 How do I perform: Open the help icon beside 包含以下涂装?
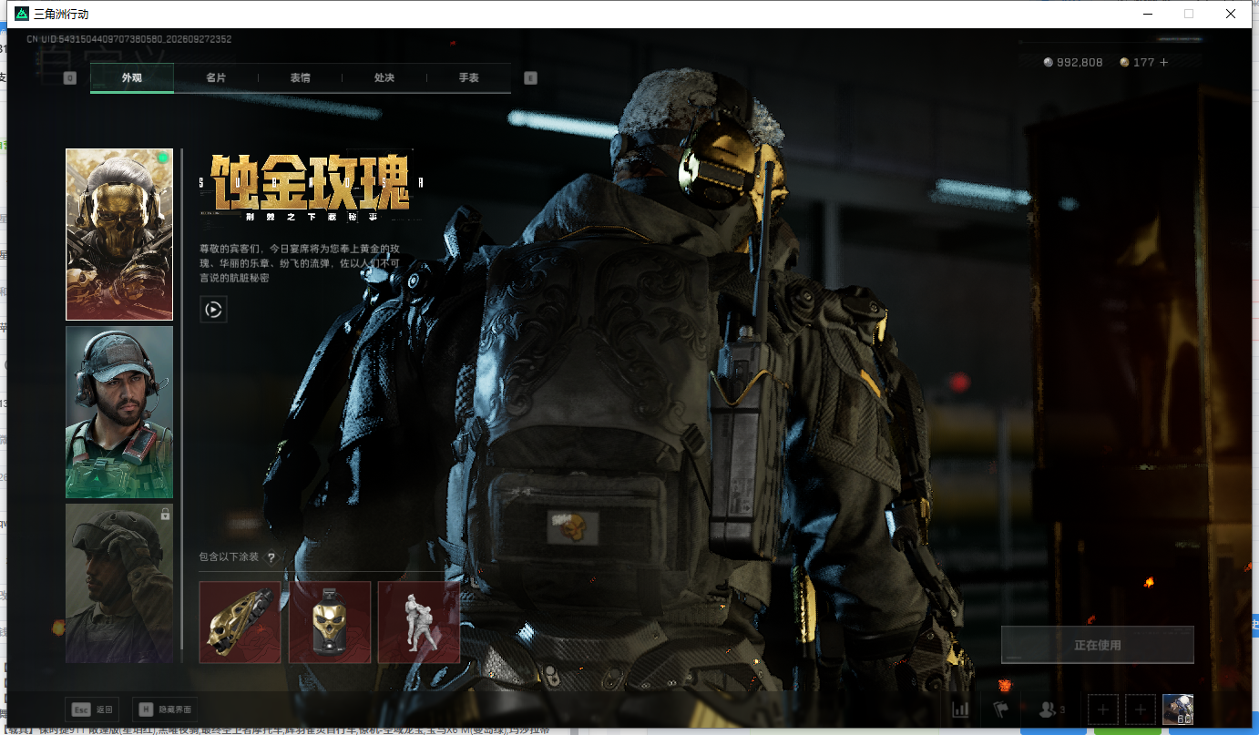pyautogui.click(x=271, y=557)
